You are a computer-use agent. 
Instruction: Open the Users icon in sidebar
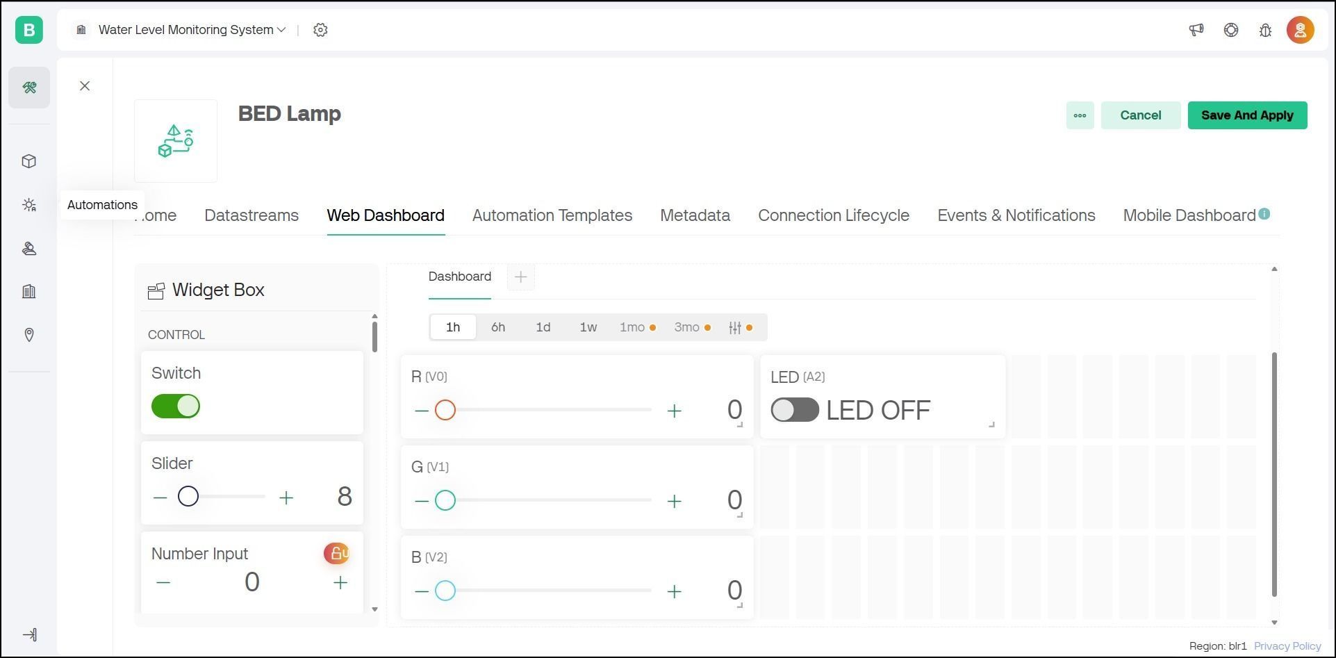[x=29, y=249]
